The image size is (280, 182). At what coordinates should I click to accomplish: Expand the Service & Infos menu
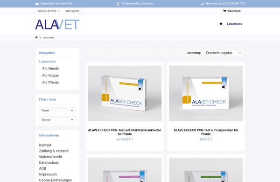[49, 11]
